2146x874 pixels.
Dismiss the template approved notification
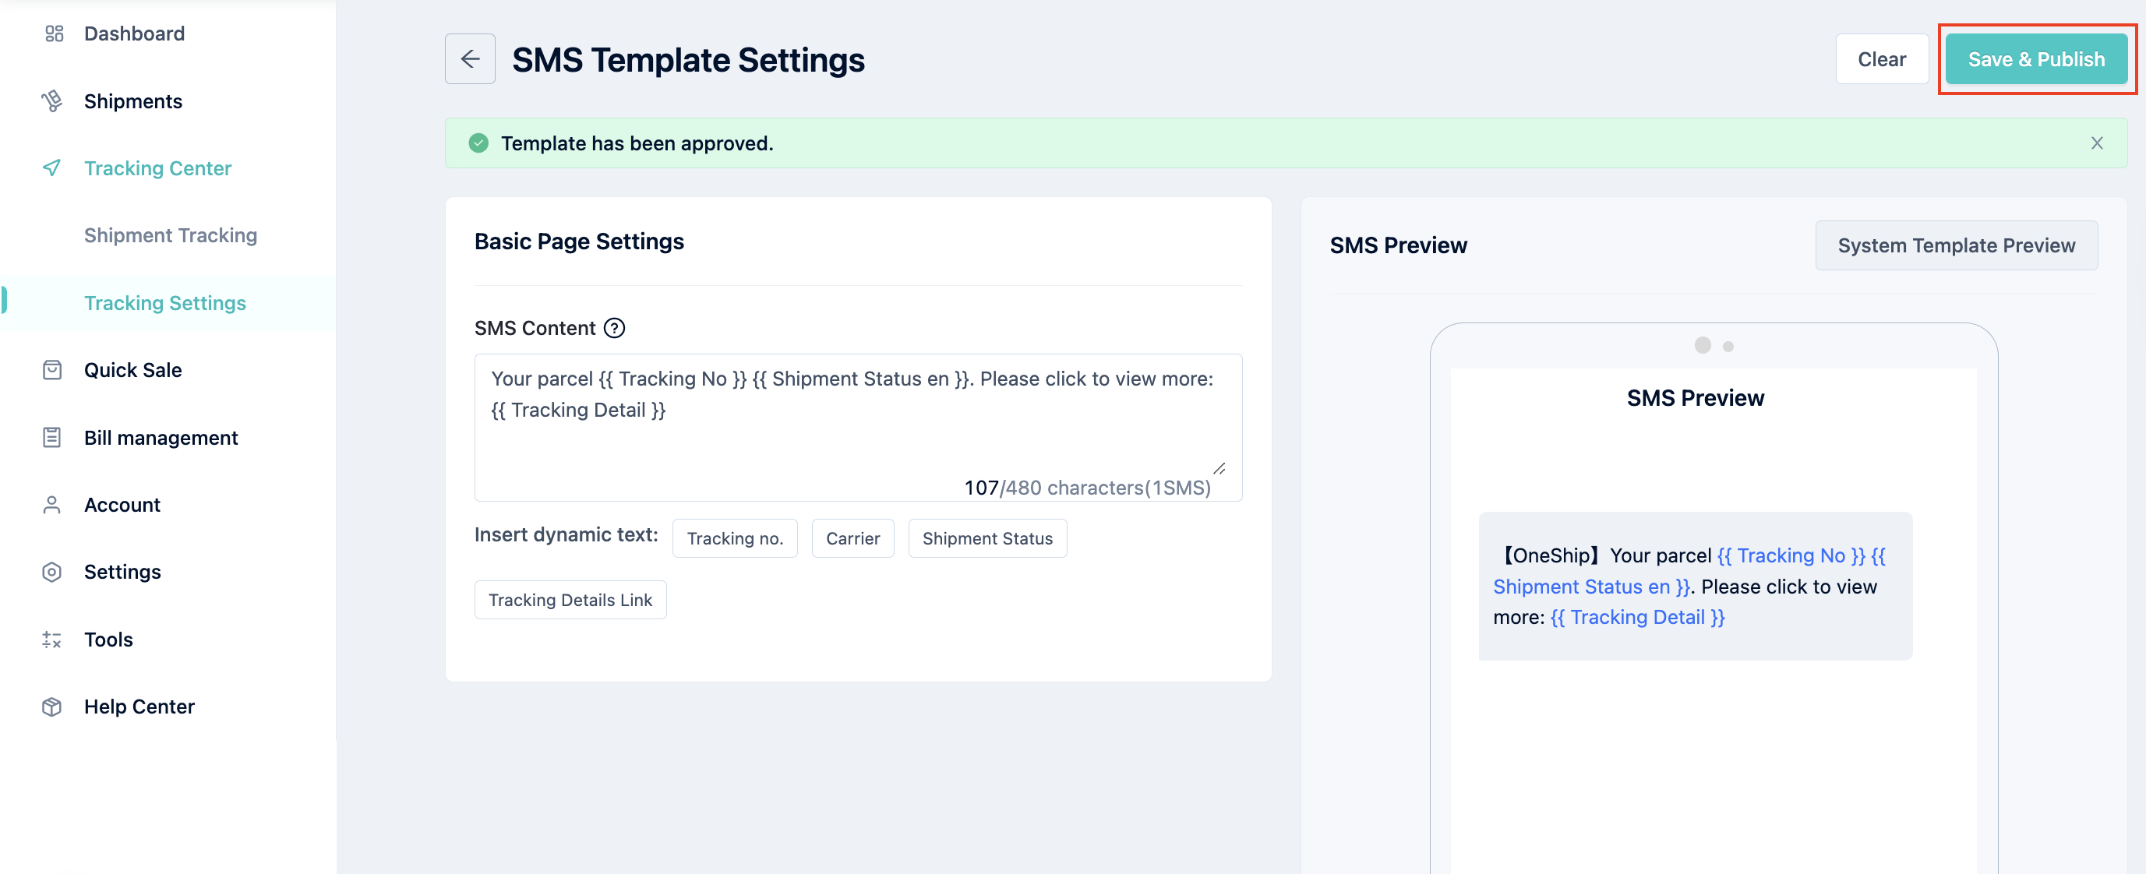[2097, 143]
